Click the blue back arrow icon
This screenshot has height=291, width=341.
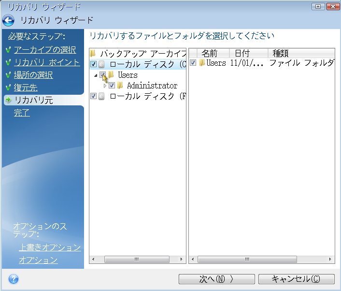click(x=8, y=20)
